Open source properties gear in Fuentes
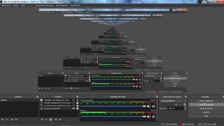The width and height of the screenshot is (224, 126). click(x=51, y=119)
